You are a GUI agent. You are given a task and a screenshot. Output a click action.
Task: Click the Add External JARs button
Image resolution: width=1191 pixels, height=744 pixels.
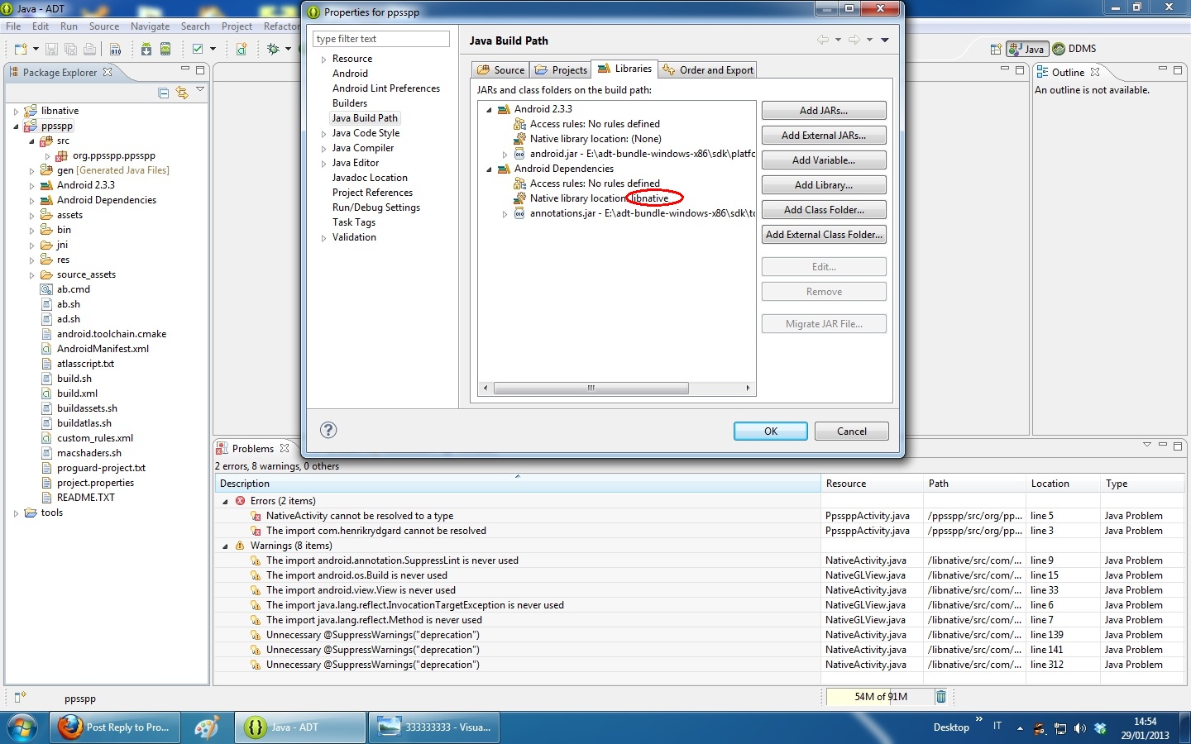point(823,136)
